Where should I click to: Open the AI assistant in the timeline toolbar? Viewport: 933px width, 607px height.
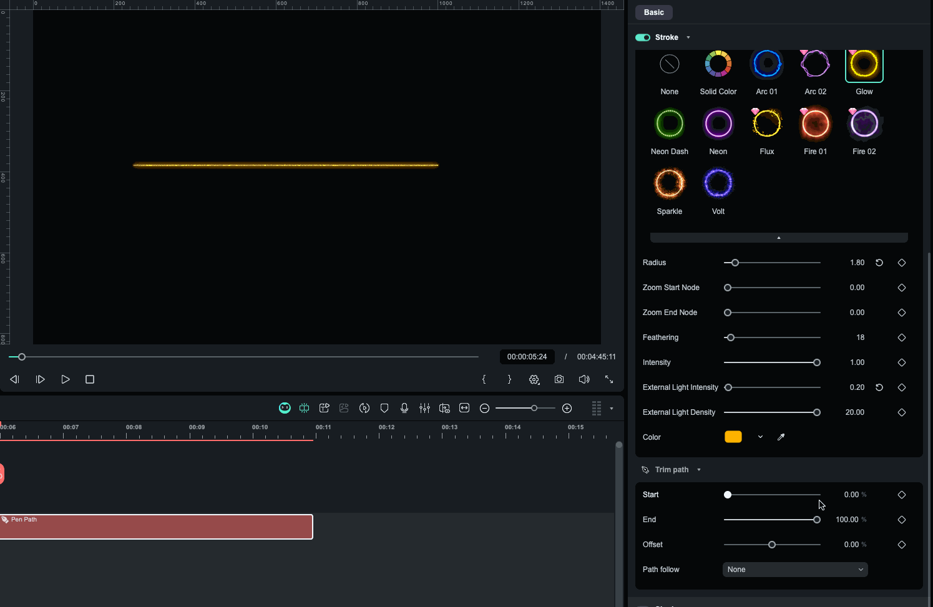tap(285, 408)
